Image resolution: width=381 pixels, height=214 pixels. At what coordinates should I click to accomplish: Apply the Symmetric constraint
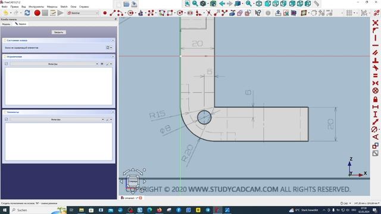pyautogui.click(x=376, y=83)
